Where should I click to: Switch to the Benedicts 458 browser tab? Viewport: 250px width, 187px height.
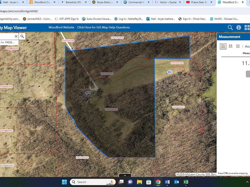(x=73, y=2)
